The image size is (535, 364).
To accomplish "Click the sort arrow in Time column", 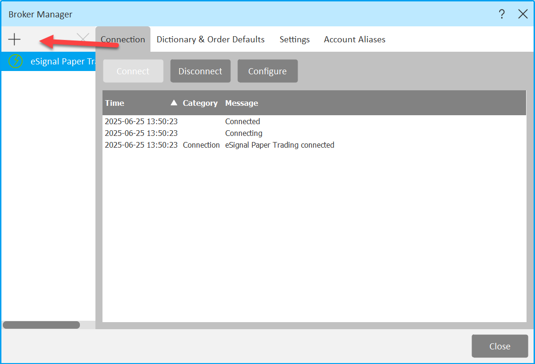I will click(174, 103).
